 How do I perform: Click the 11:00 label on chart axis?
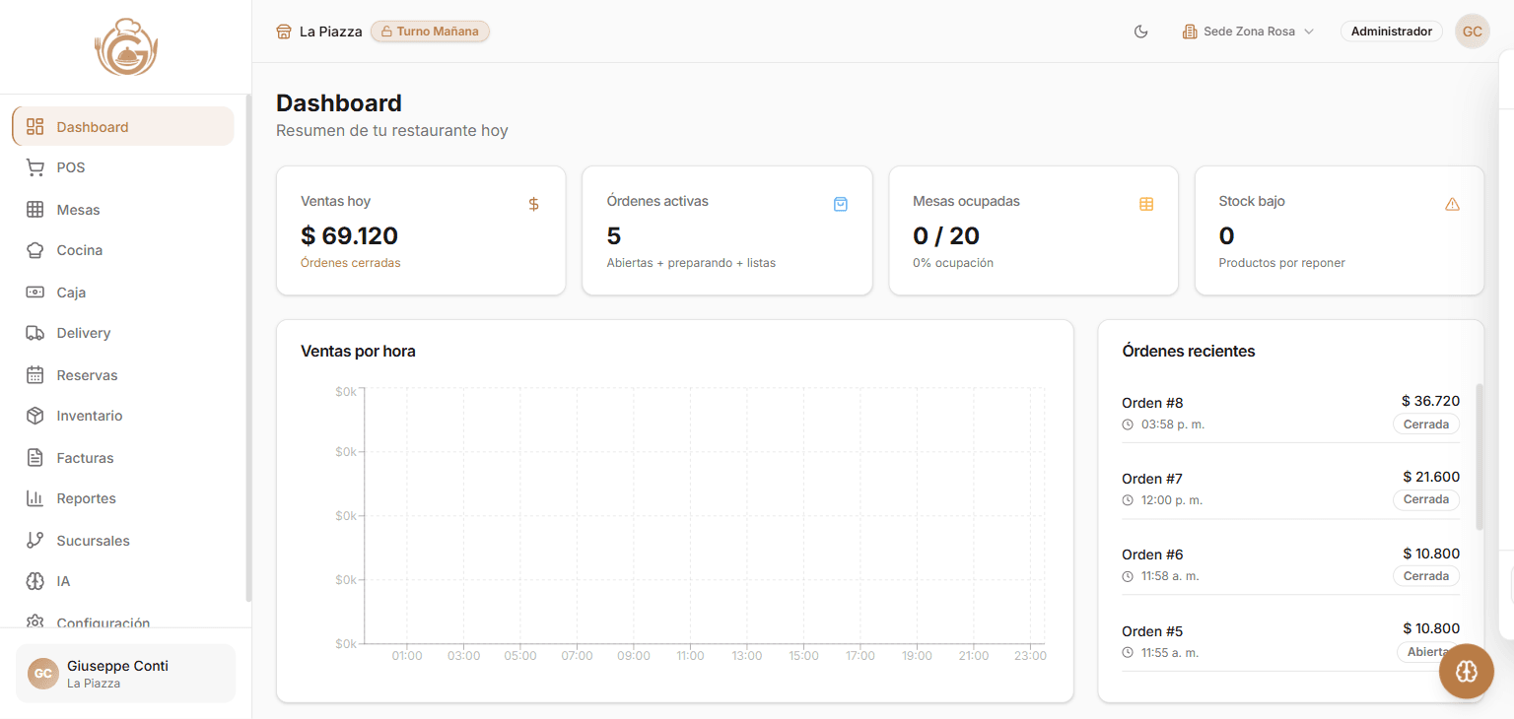690,656
